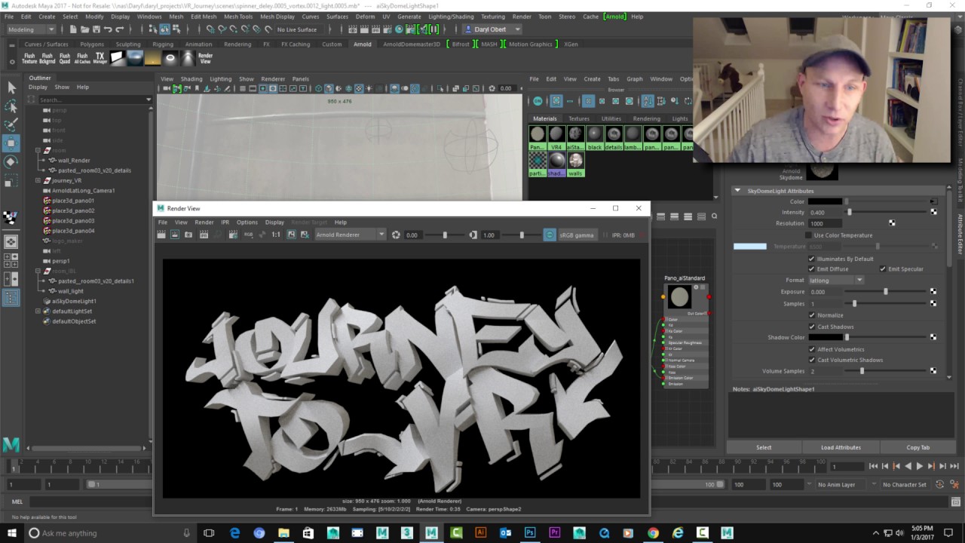Click the Intensity slider handle
Viewport: 965px width, 543px height.
(x=850, y=212)
